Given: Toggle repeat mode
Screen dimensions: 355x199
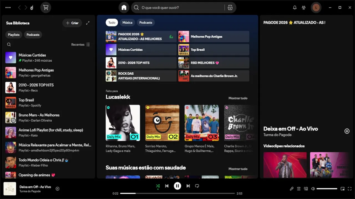Looking at the screenshot, I should pos(197,186).
